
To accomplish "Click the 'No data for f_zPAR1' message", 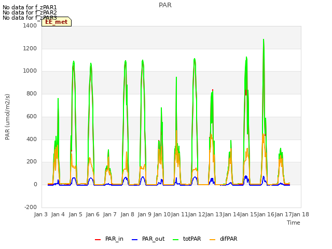I will coord(30,7).
